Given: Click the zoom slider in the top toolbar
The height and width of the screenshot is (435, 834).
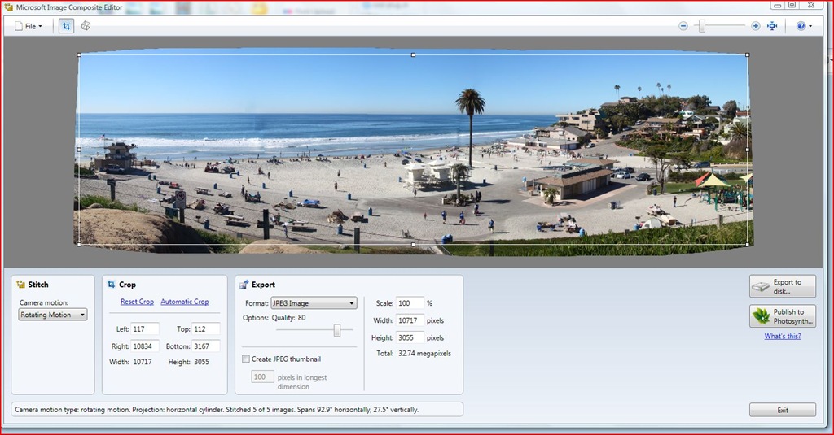Looking at the screenshot, I should (720, 25).
